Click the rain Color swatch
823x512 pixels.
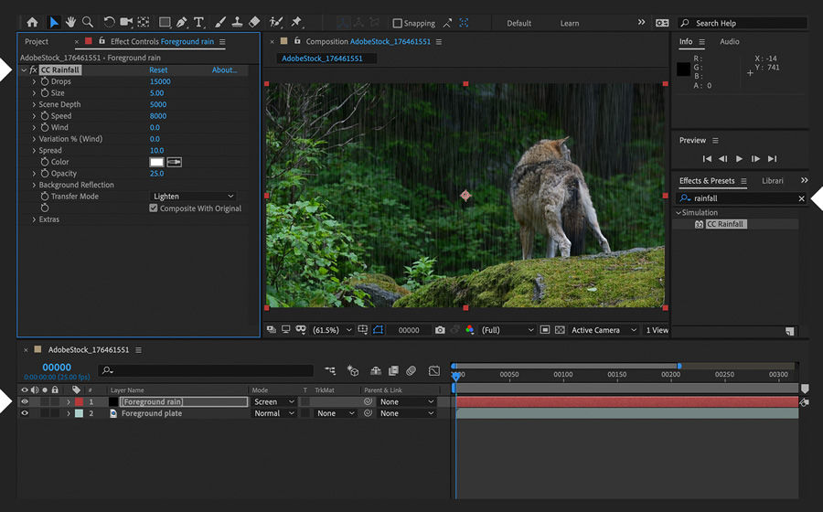point(156,162)
